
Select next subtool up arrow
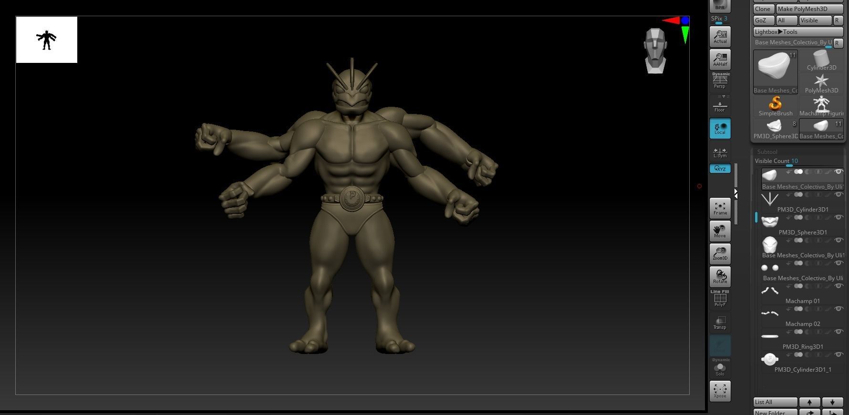tap(809, 402)
